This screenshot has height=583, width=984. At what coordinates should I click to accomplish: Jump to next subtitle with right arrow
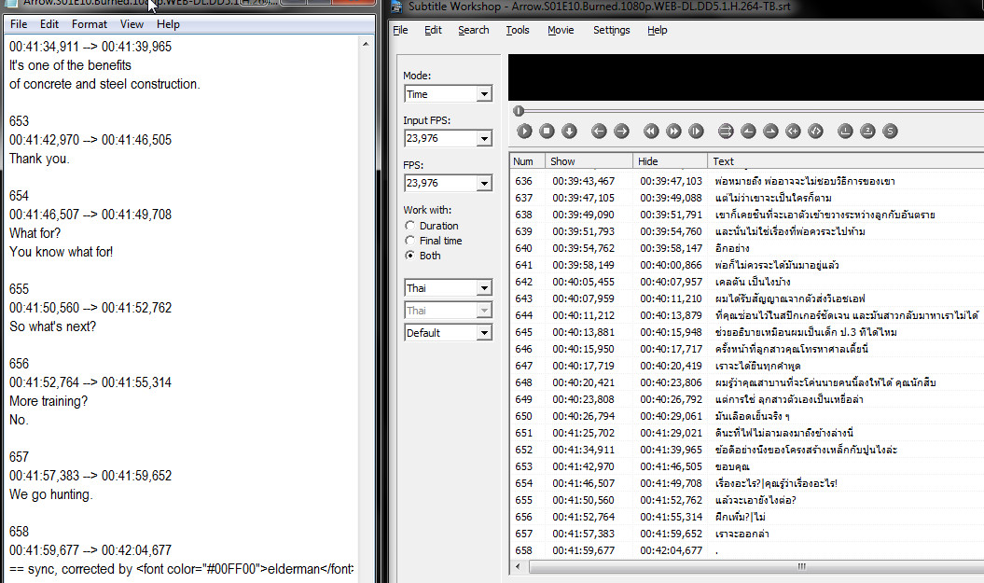621,132
